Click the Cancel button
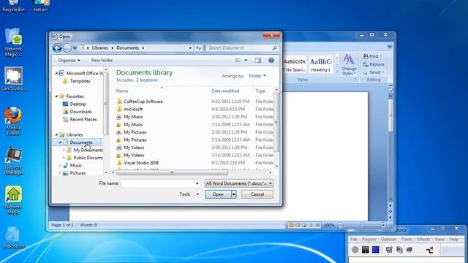The width and height of the screenshot is (468, 263). click(x=257, y=194)
